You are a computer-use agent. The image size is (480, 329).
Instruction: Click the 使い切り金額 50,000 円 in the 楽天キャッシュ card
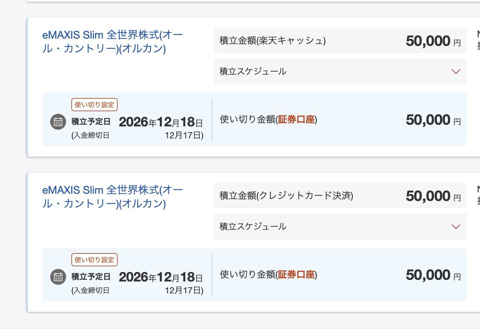click(433, 120)
